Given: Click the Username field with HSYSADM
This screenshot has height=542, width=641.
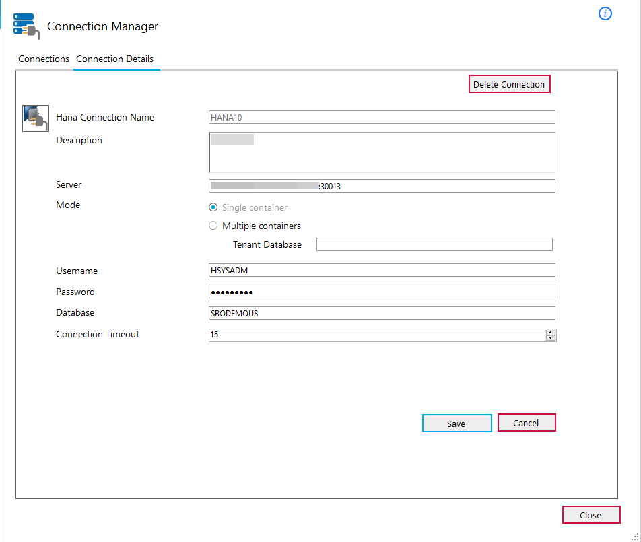Looking at the screenshot, I should click(x=382, y=270).
